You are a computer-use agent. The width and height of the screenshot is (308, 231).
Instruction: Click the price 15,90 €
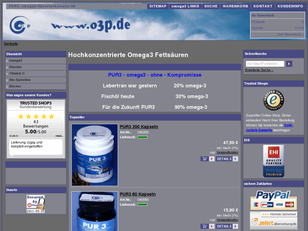[x=230, y=210]
